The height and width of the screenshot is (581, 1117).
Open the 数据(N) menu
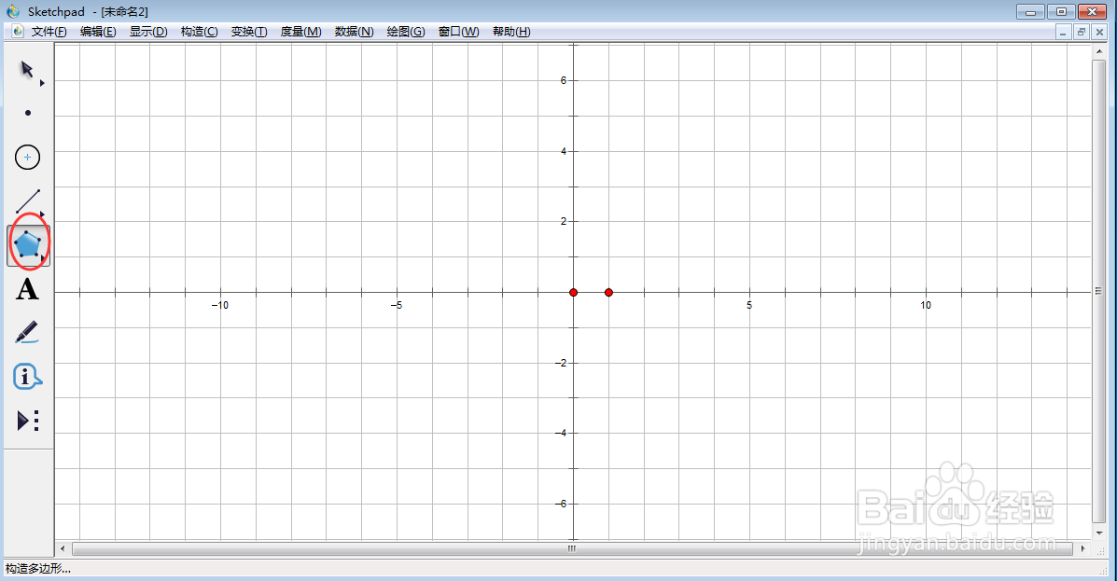pyautogui.click(x=354, y=32)
